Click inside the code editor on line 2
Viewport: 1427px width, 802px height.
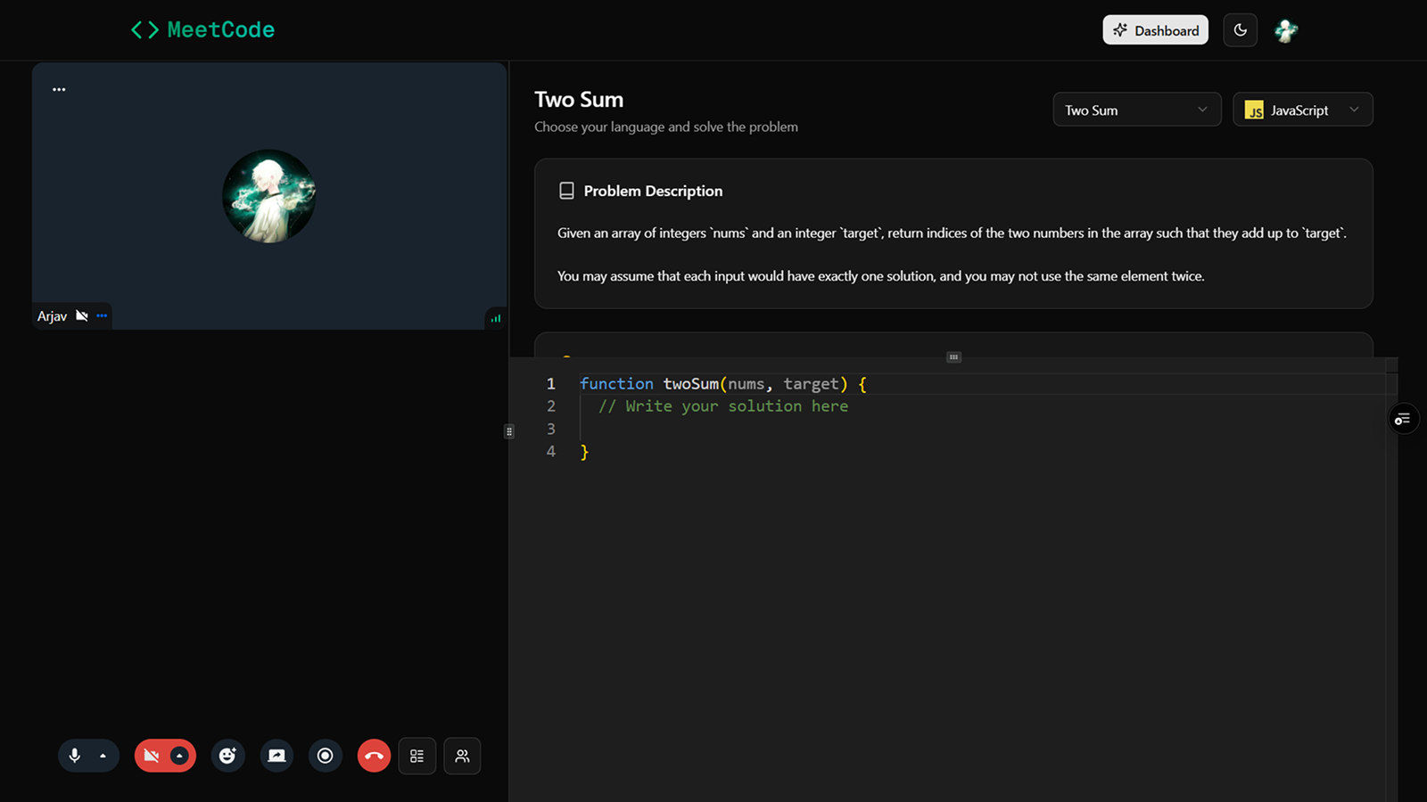pyautogui.click(x=724, y=405)
